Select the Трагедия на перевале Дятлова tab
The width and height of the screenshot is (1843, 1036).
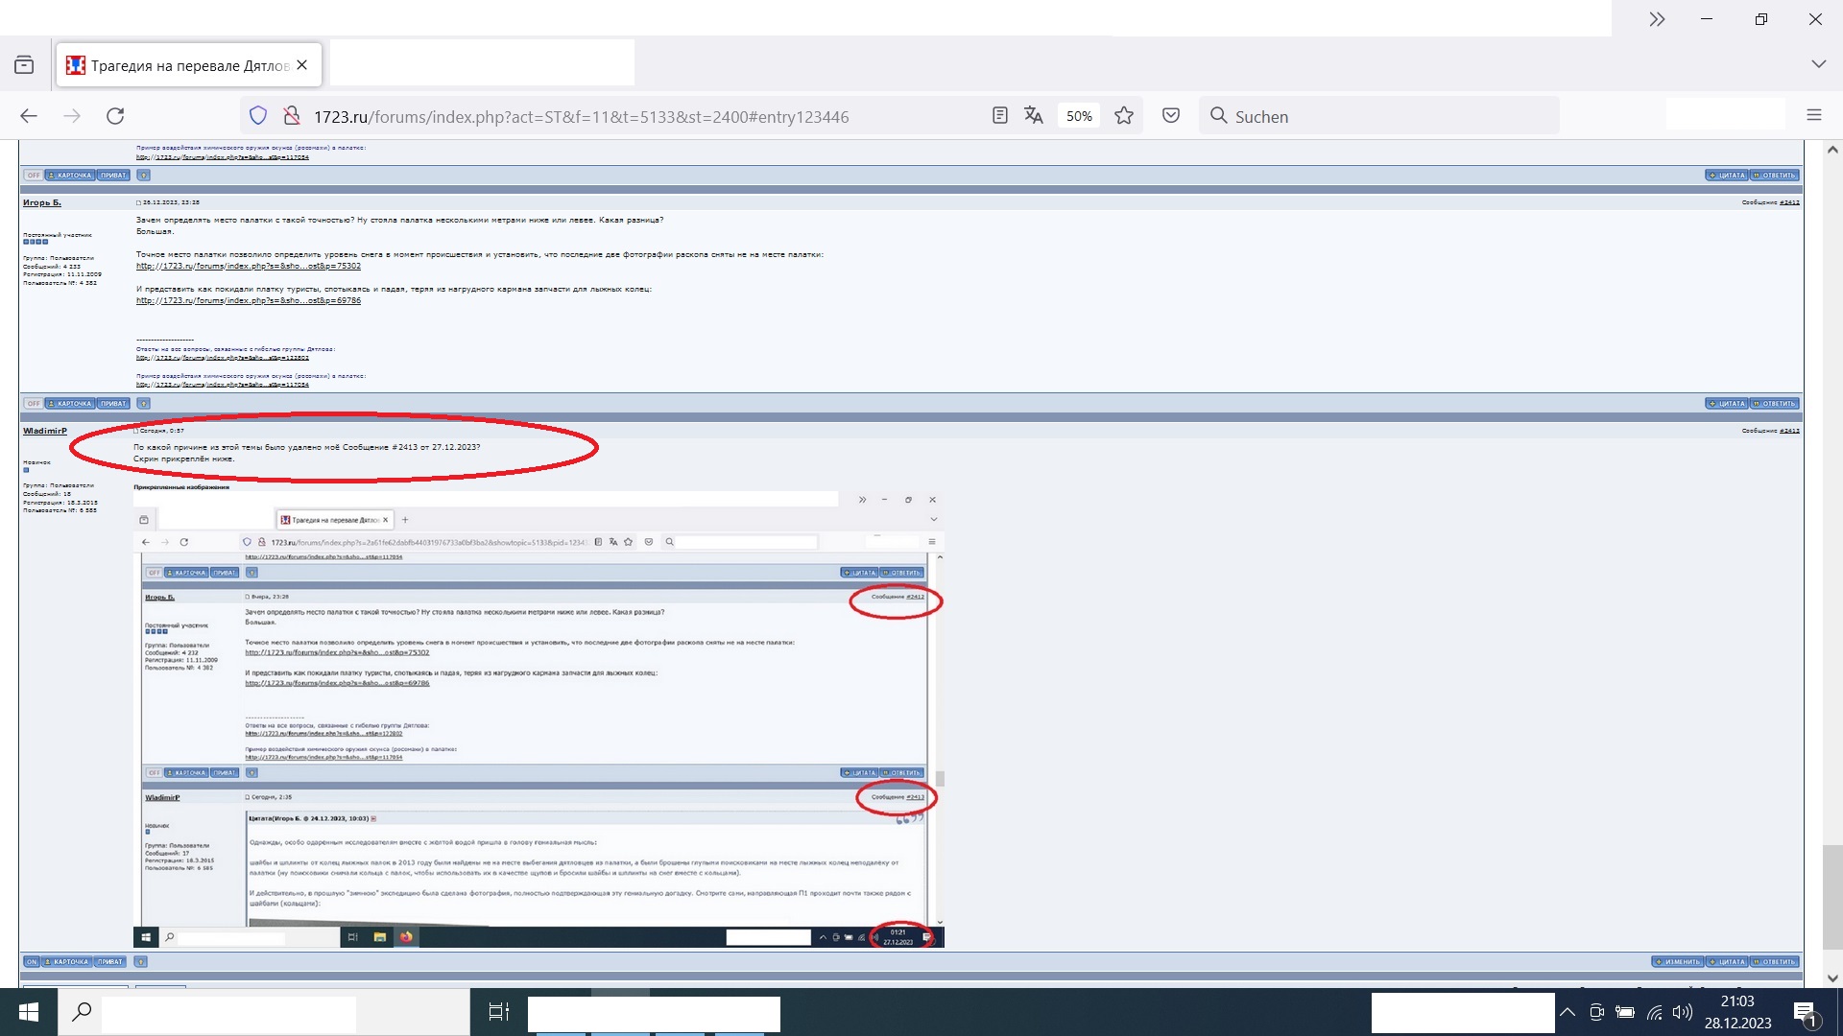coord(189,64)
